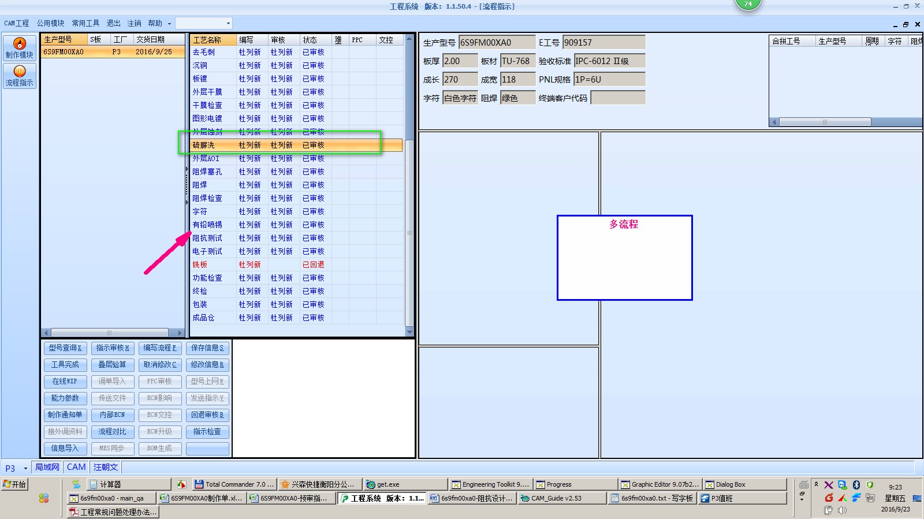The width and height of the screenshot is (924, 519).
Task: Click the 工艺名称 column header
Action: pos(214,40)
